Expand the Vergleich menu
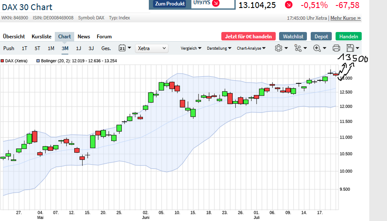Viewport: 387px width, 221px height. pyautogui.click(x=191, y=48)
